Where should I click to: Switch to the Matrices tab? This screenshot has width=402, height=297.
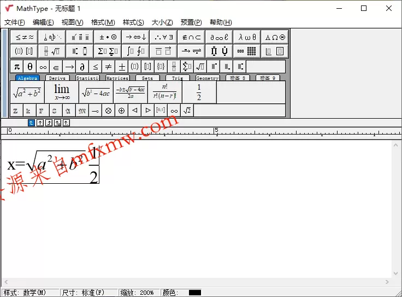117,78
